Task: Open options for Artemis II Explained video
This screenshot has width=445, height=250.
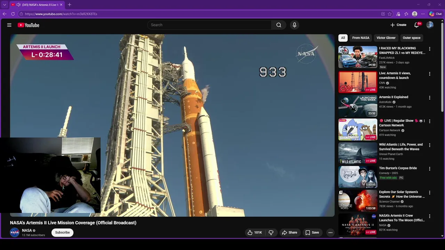Action: (x=430, y=98)
